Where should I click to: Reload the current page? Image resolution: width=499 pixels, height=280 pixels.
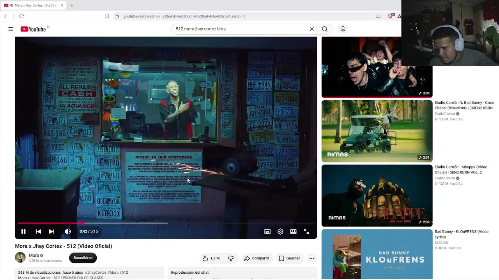pos(21,16)
